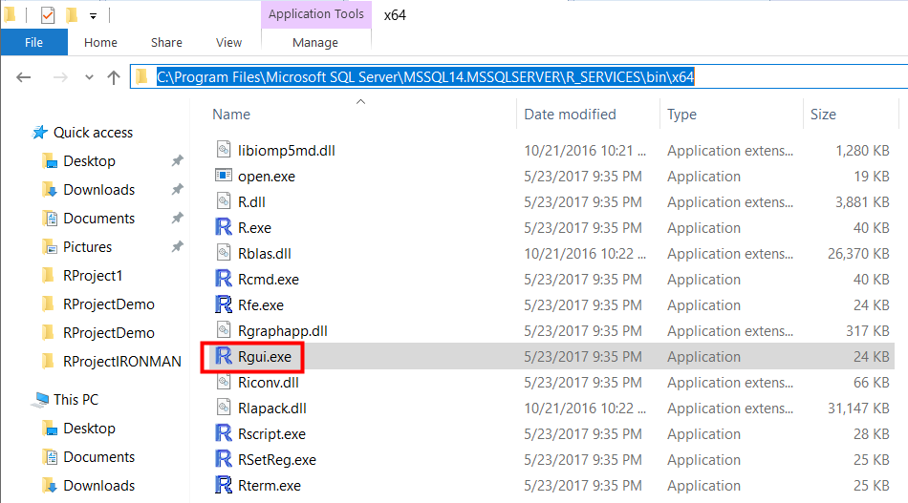
Task: Select Desktop under This PC
Action: pos(89,428)
